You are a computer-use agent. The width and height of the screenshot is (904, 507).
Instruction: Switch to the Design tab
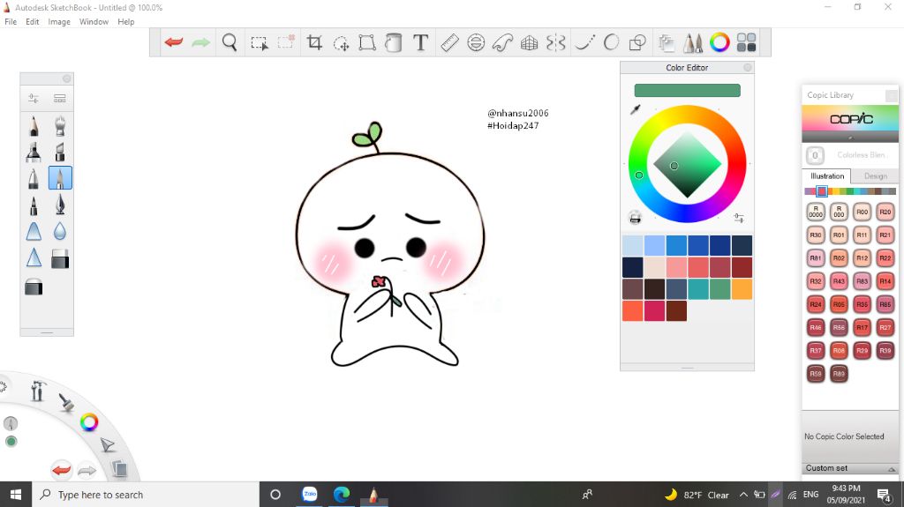tap(875, 176)
